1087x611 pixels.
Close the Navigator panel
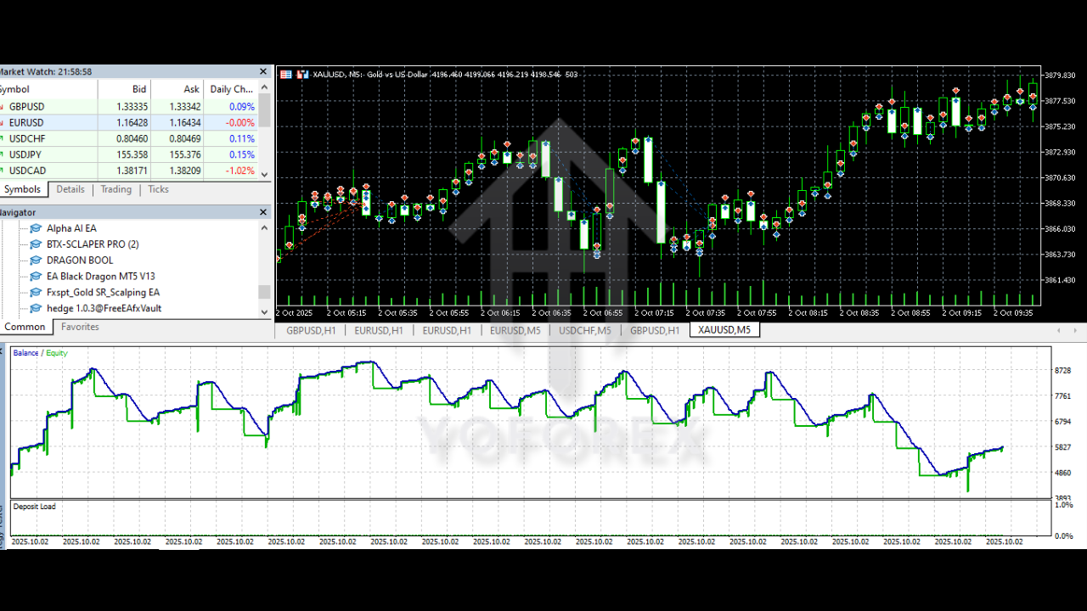(264, 212)
